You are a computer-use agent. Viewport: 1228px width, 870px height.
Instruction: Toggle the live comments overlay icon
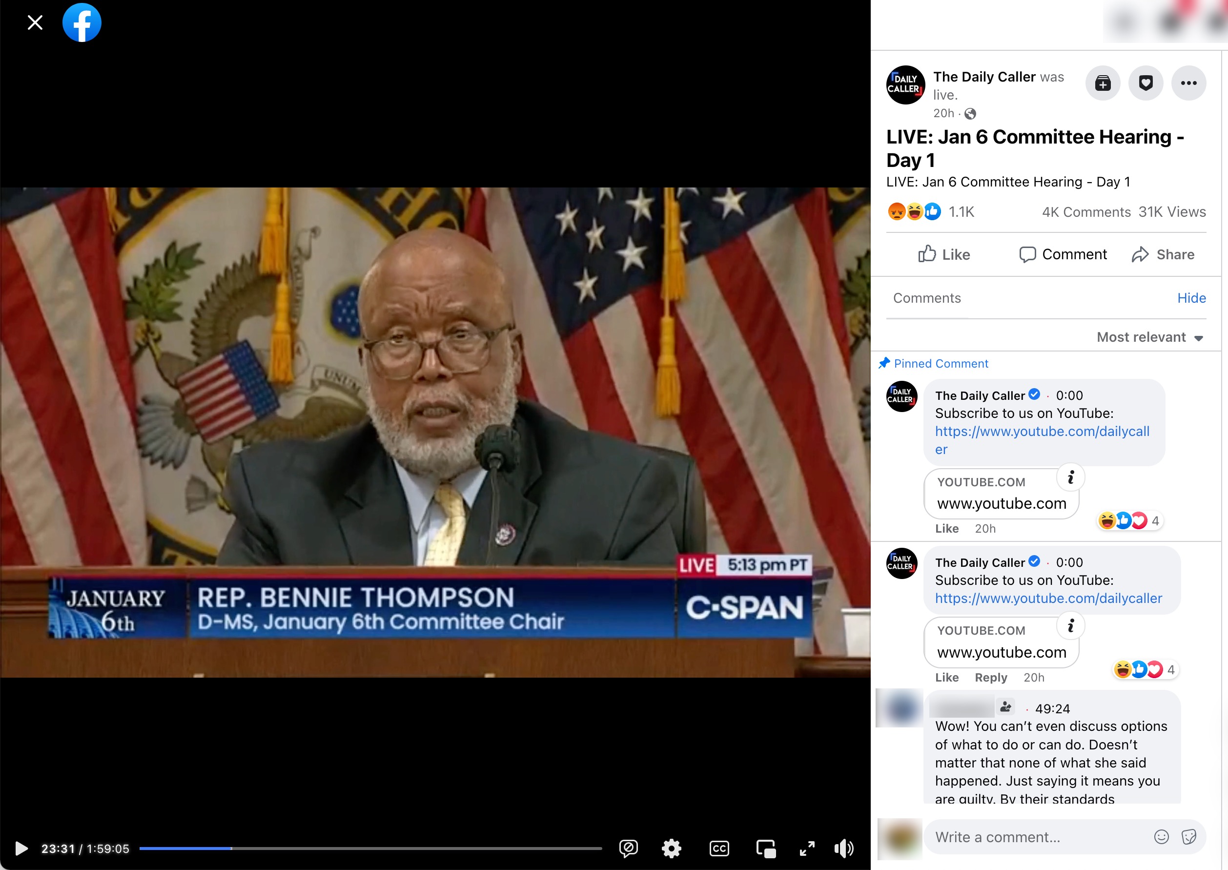pyautogui.click(x=628, y=848)
